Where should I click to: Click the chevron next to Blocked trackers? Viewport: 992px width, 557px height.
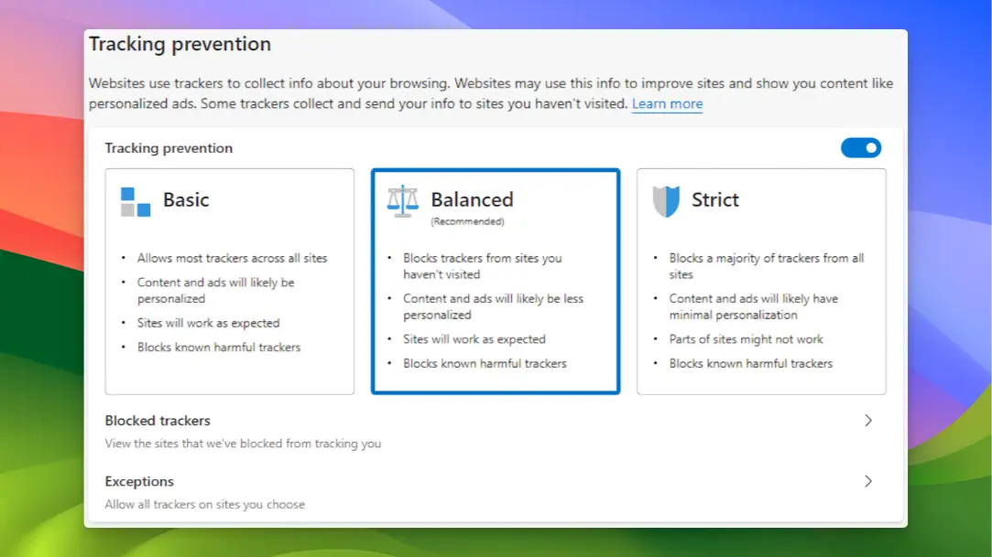tap(867, 421)
